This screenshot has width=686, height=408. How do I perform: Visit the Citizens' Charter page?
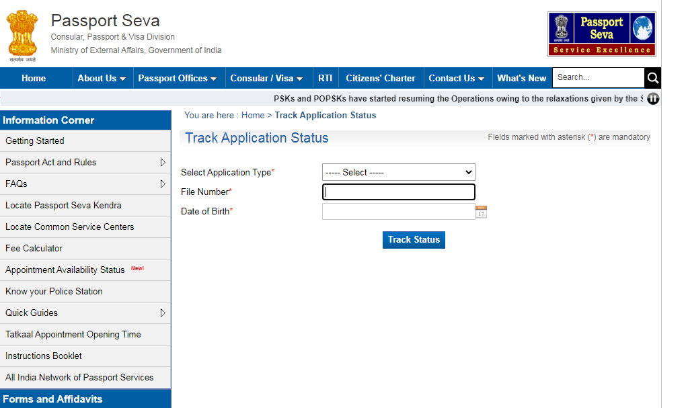coord(381,77)
